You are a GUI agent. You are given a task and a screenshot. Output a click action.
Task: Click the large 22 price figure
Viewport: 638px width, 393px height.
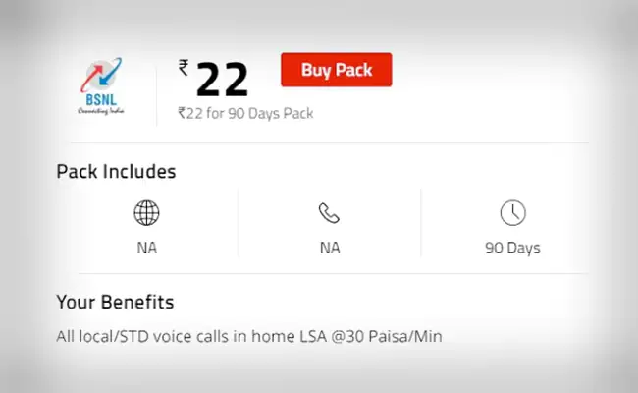222,80
